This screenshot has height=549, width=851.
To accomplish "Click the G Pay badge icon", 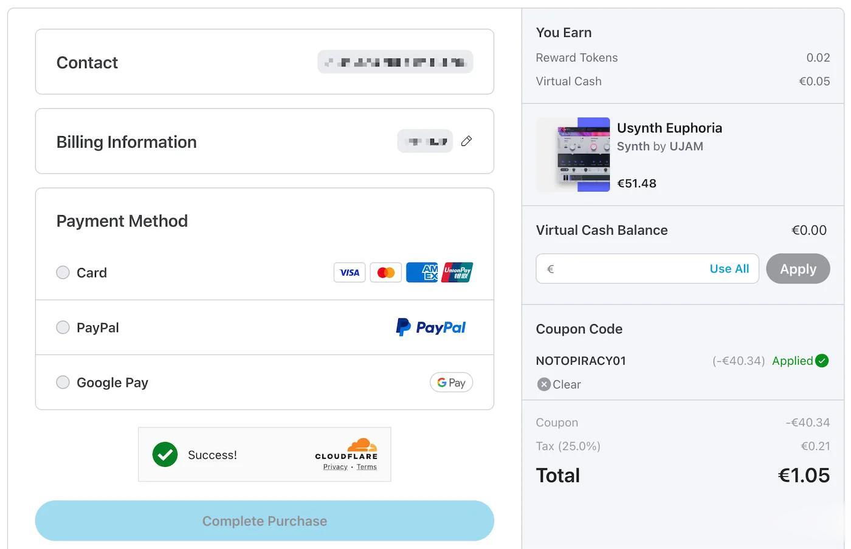I will pos(451,382).
